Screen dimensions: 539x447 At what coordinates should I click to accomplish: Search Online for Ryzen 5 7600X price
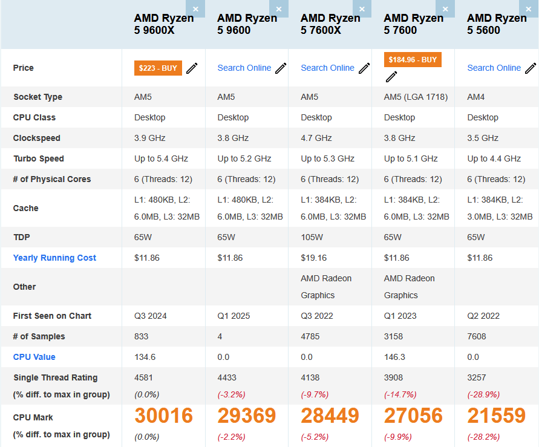327,68
